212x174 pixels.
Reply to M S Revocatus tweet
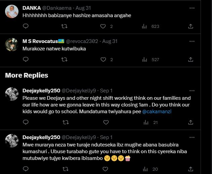(x=26, y=59)
